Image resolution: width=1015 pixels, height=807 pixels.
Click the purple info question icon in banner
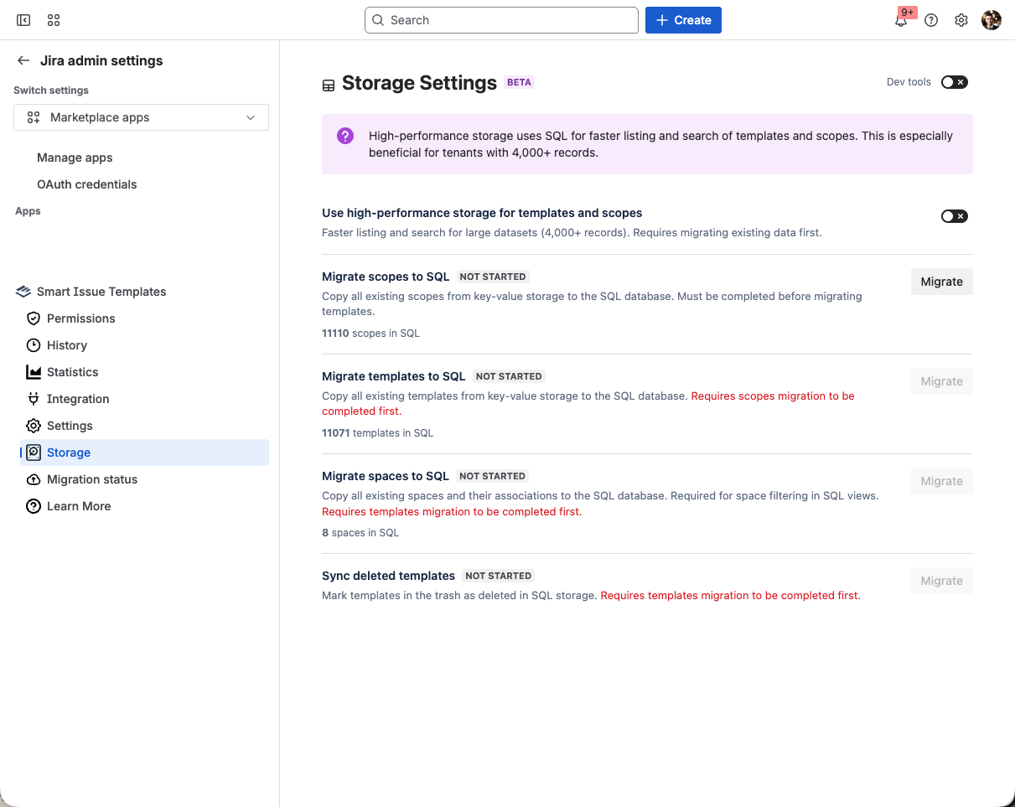tap(345, 136)
